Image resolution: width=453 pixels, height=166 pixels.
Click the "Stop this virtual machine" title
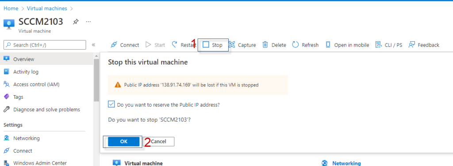point(148,62)
